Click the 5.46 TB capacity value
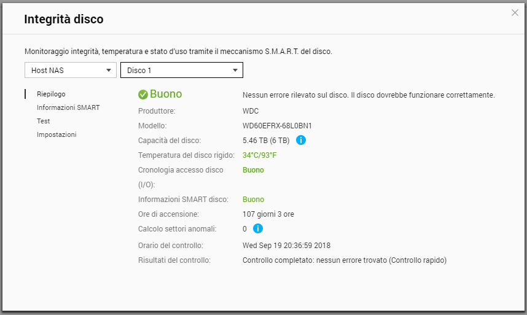 pyautogui.click(x=266, y=141)
